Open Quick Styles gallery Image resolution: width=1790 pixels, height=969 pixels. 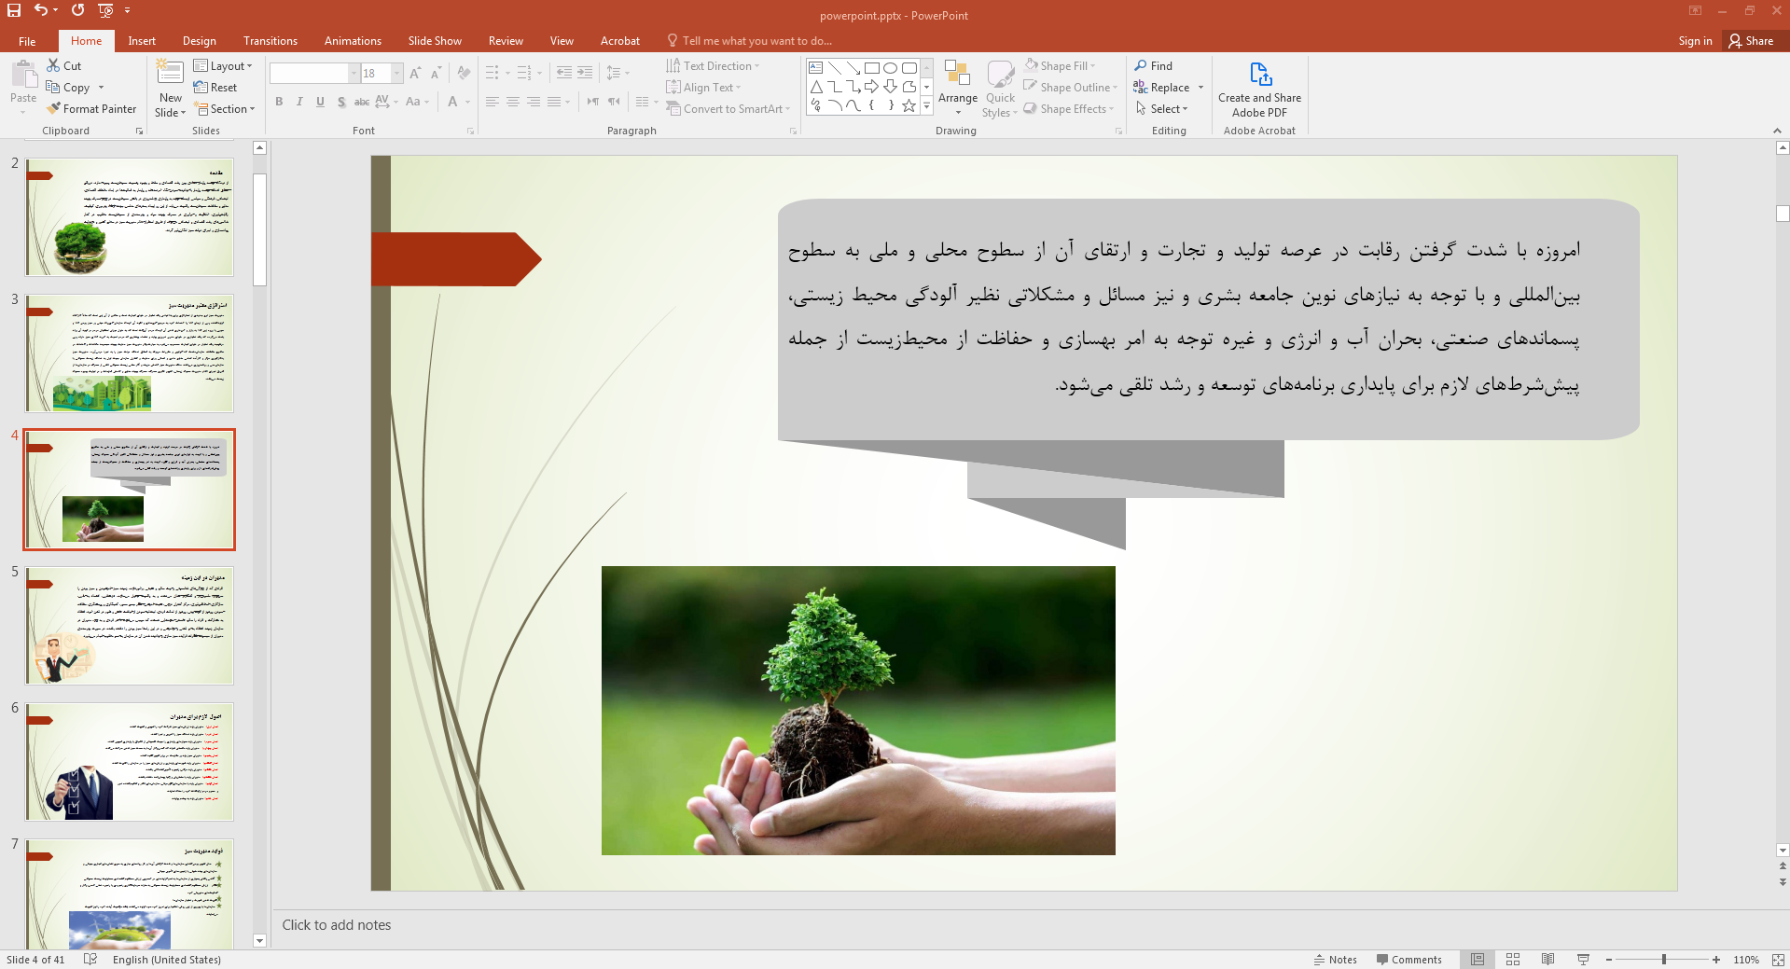point(1000,88)
